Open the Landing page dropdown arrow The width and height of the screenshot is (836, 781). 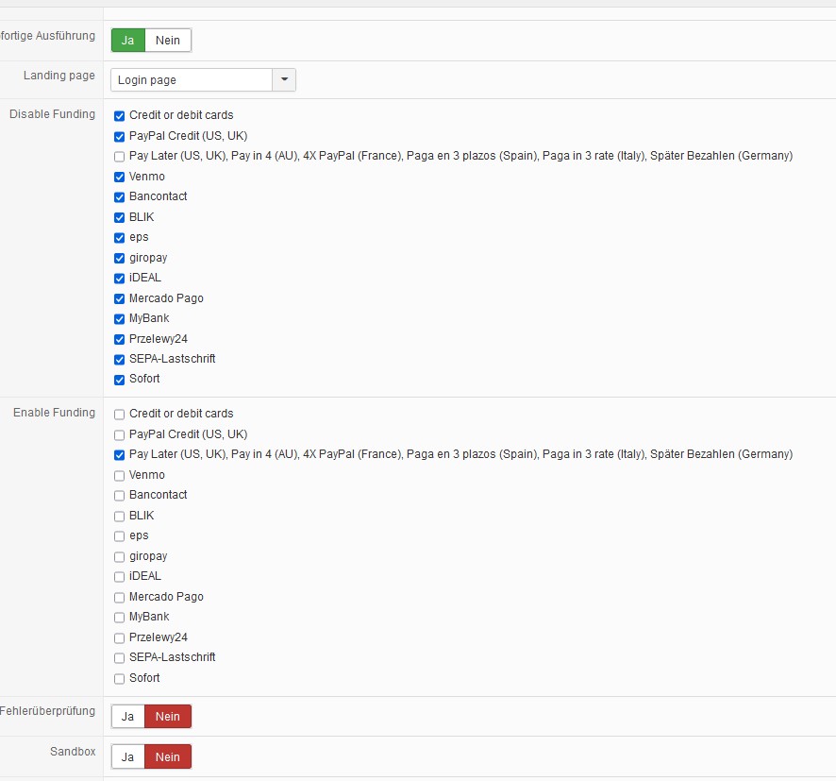click(284, 79)
